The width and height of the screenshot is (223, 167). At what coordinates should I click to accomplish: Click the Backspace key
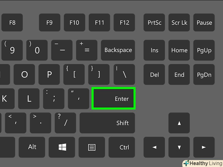point(118,50)
